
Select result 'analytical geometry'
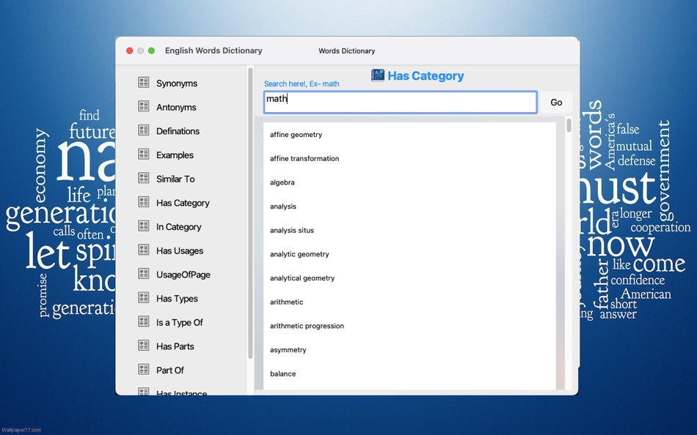(x=302, y=278)
